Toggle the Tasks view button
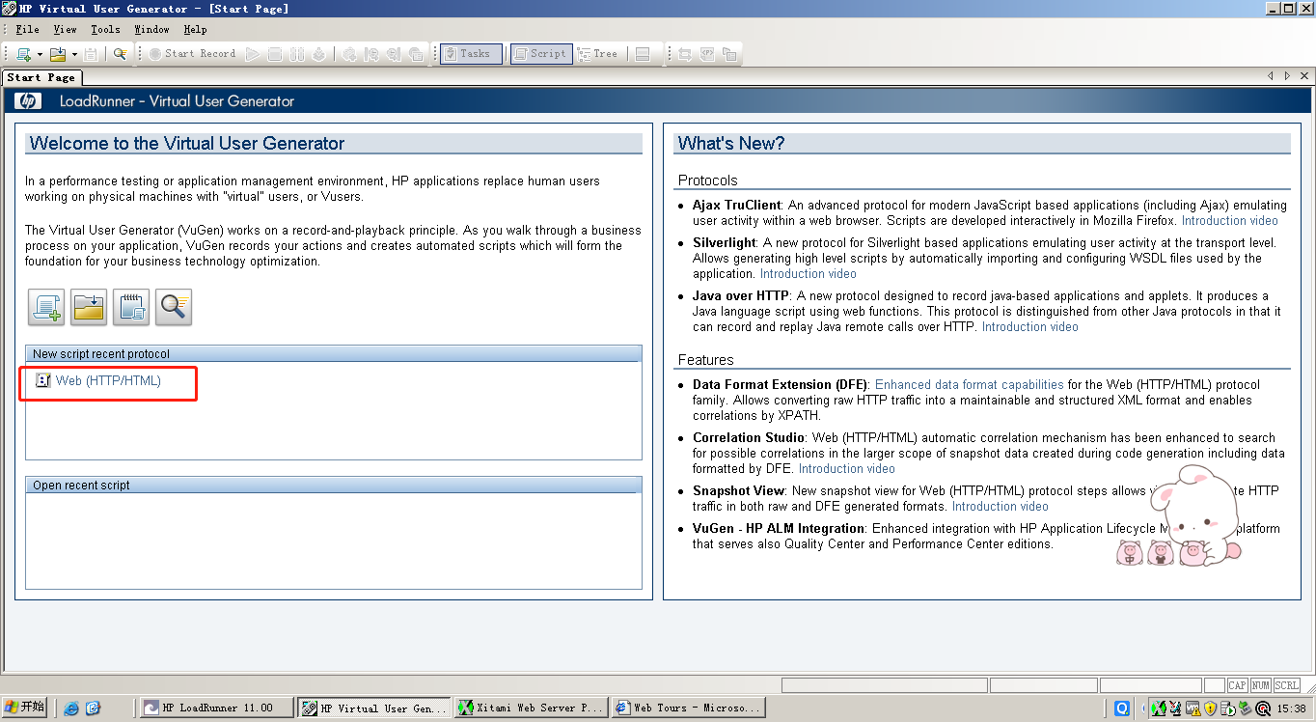Screen dimensions: 1316x722 (x=471, y=54)
